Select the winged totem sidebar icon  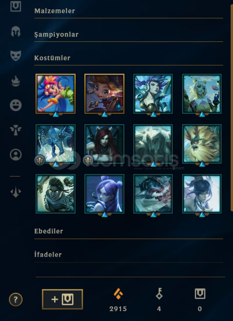coord(16,130)
